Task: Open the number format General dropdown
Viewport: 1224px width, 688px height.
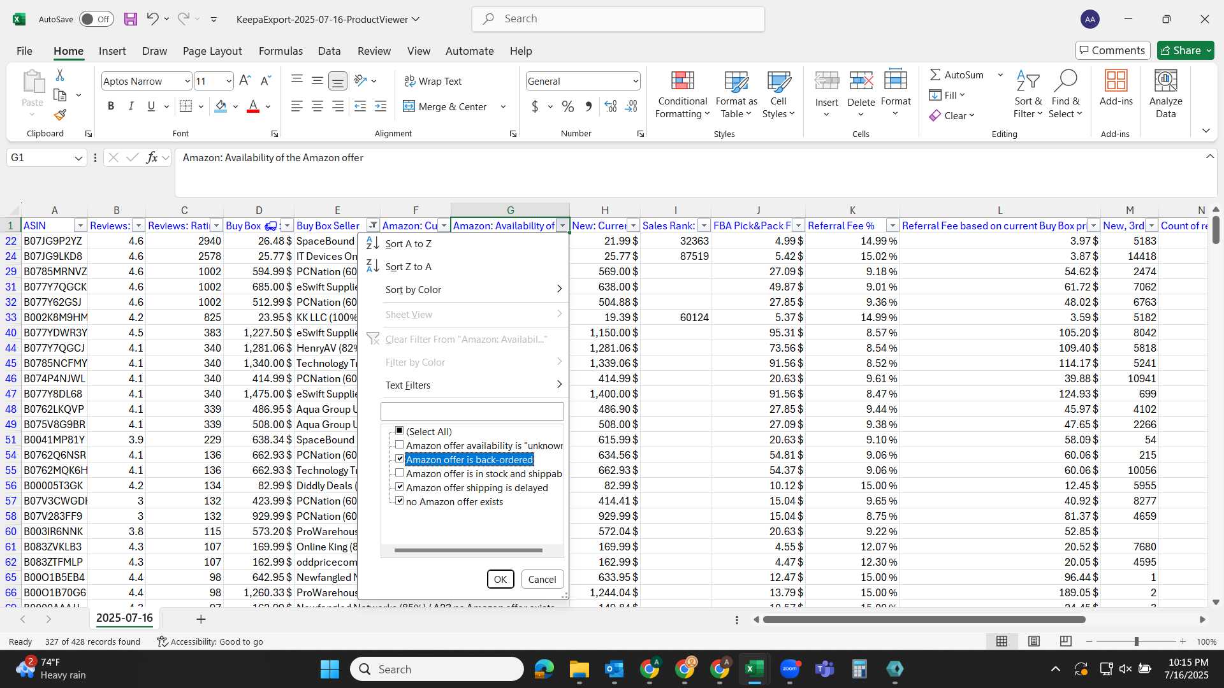Action: [x=635, y=81]
